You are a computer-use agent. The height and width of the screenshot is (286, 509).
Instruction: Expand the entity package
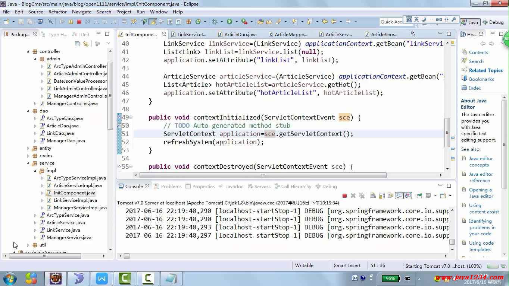[28, 148]
